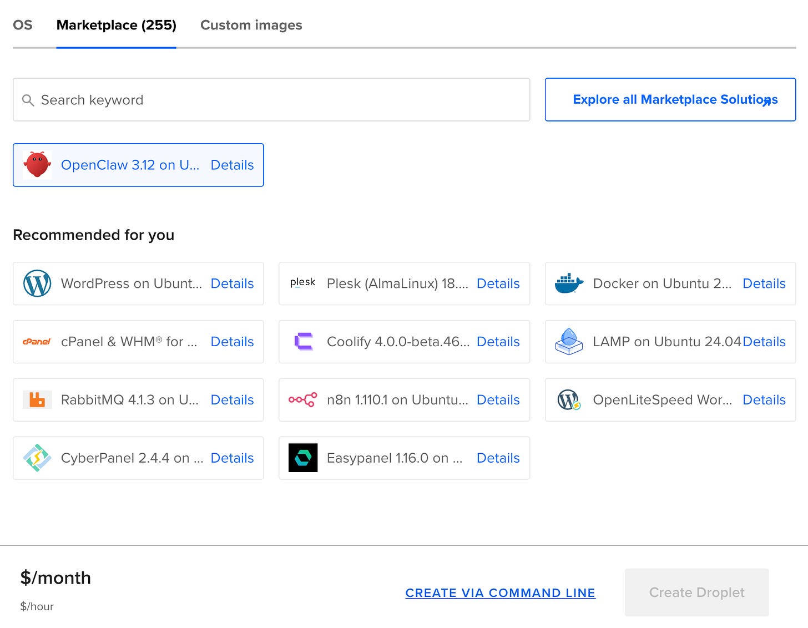Switch to the OS tab
808x628 pixels.
[x=23, y=25]
